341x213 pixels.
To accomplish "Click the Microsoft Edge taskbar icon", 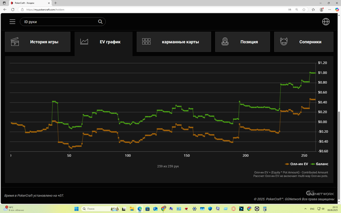I will coord(140,209).
